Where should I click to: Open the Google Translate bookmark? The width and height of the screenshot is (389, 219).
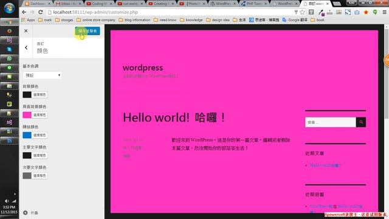(294, 20)
